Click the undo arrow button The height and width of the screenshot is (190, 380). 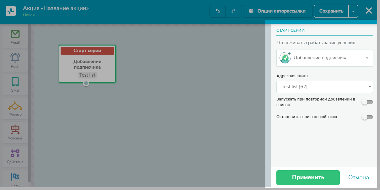click(217, 11)
